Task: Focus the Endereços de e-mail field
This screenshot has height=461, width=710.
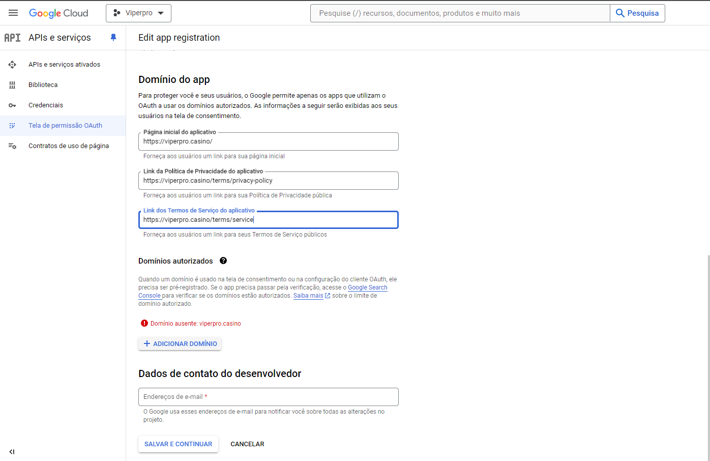Action: point(268,397)
